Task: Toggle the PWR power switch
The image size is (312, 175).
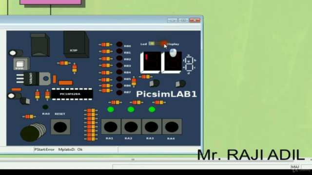Action: click(21, 64)
